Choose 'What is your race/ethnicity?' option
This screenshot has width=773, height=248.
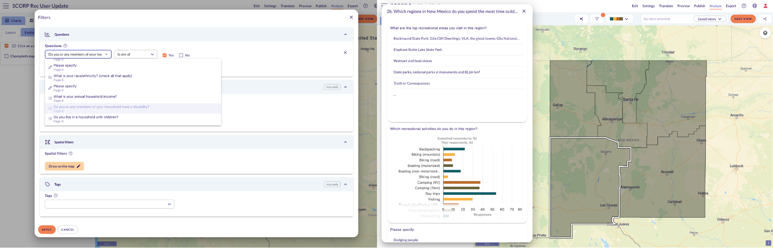tap(133, 77)
